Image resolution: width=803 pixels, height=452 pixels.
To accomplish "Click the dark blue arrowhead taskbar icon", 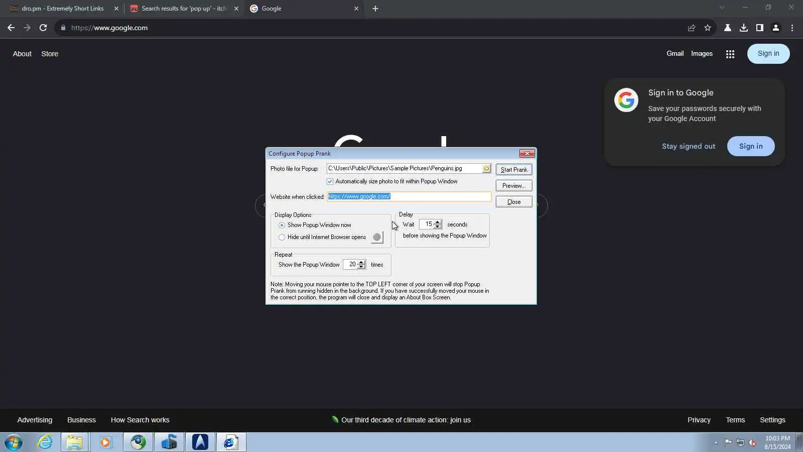I will [200, 442].
